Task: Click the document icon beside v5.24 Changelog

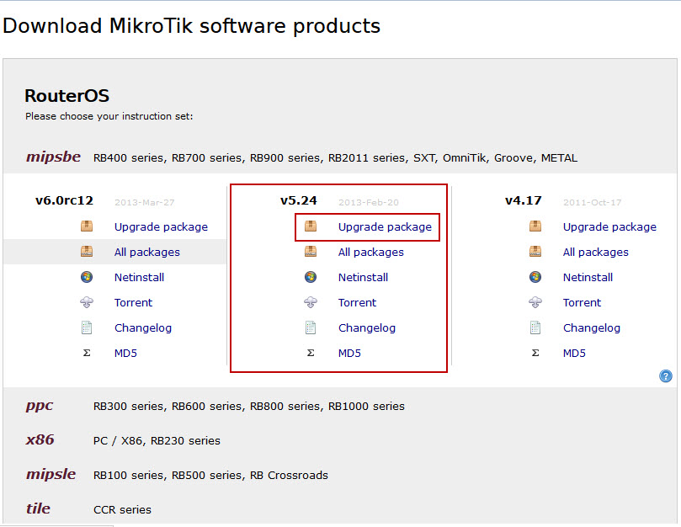Action: coord(311,327)
